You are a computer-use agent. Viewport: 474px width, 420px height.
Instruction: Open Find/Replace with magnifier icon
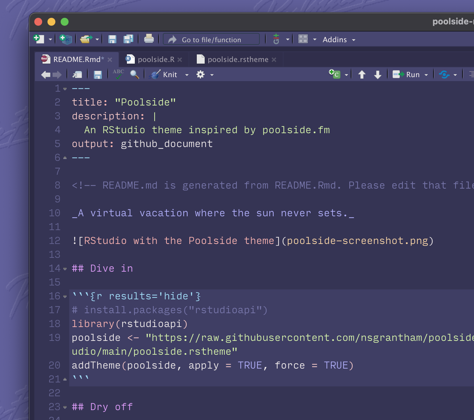(x=134, y=75)
